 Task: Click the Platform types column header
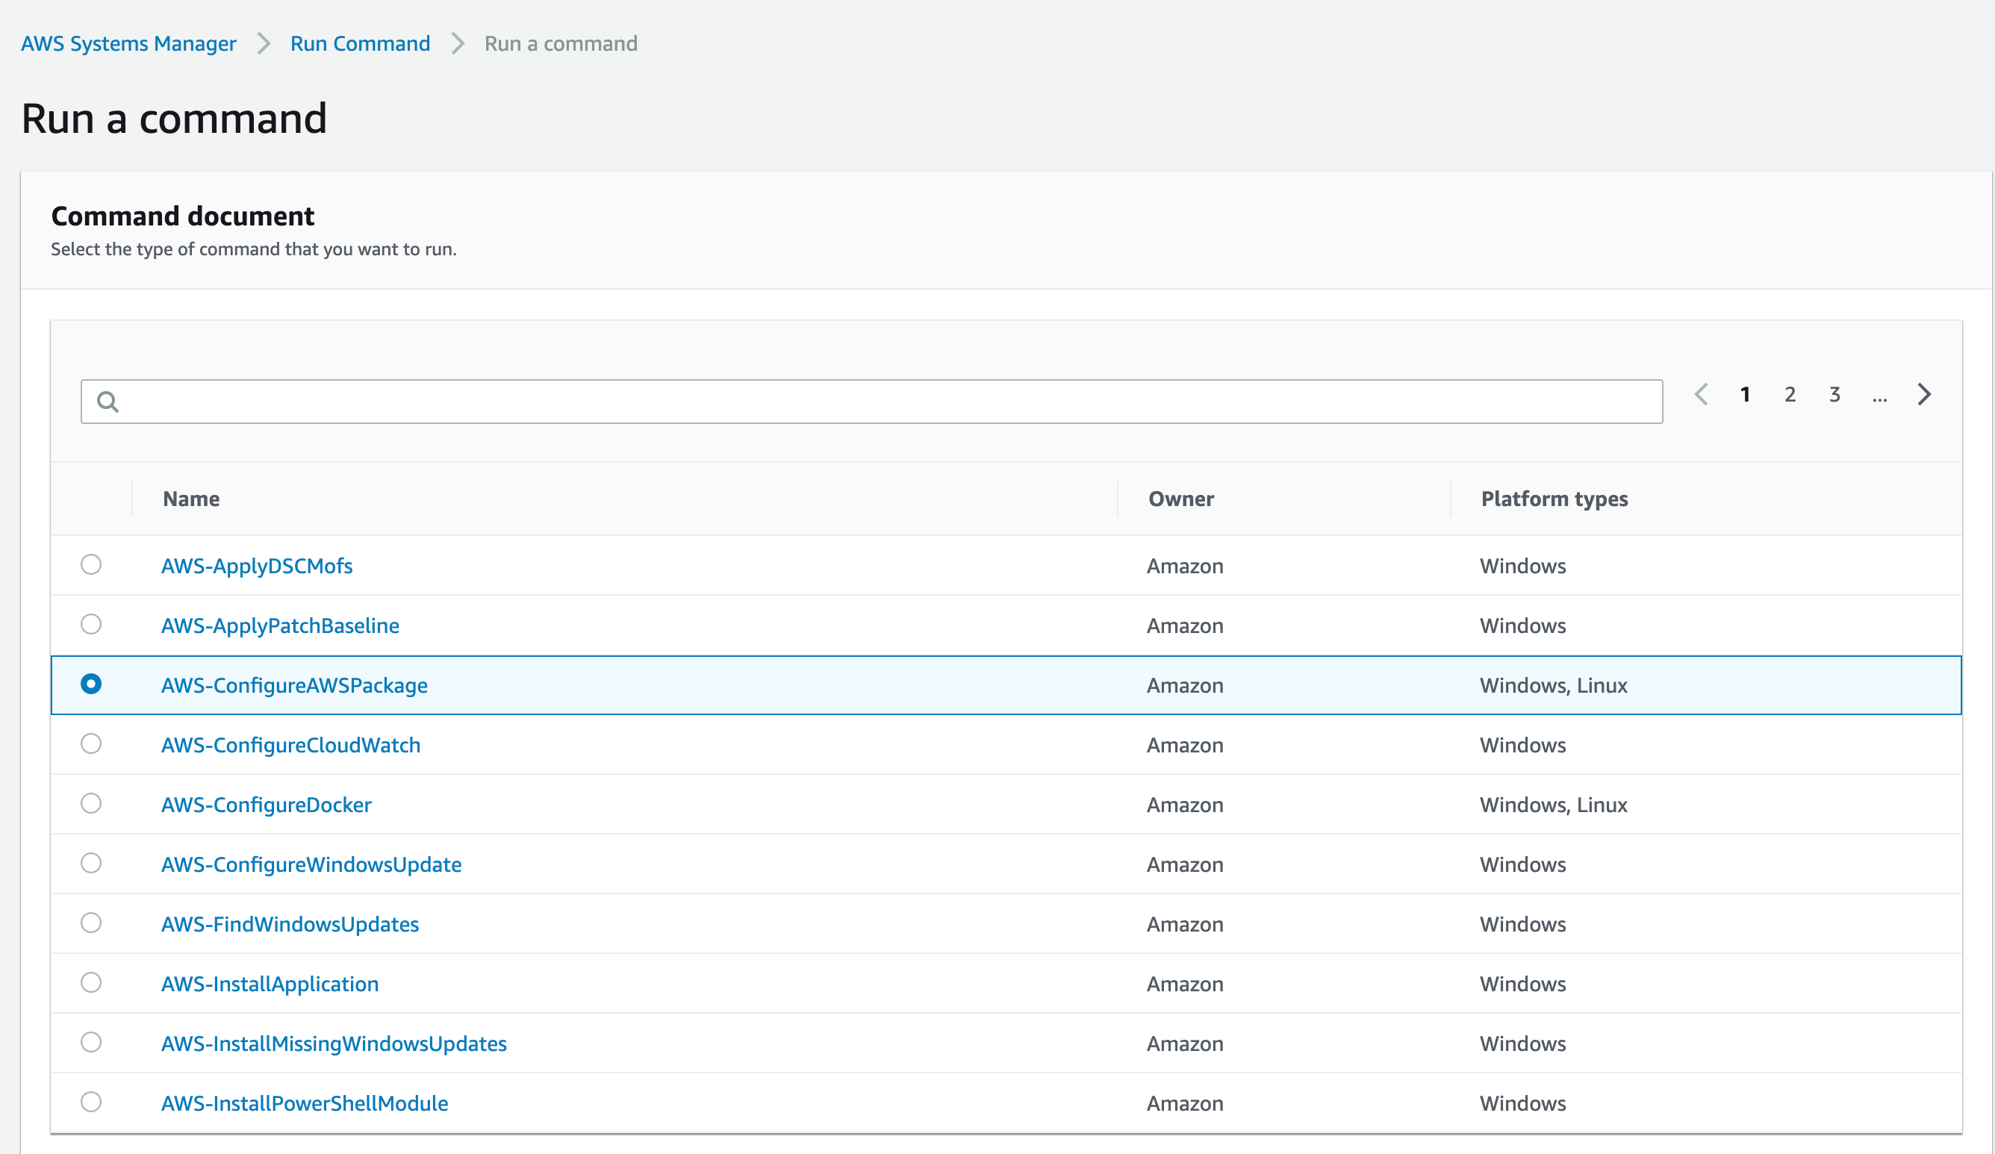click(x=1554, y=499)
